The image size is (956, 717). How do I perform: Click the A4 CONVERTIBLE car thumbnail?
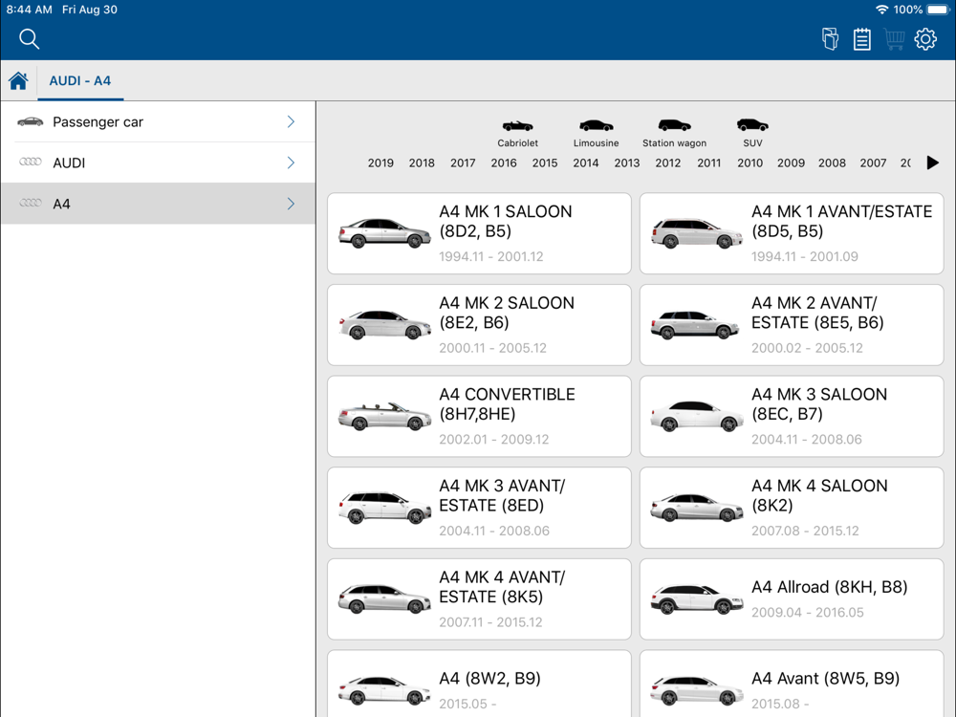click(384, 416)
